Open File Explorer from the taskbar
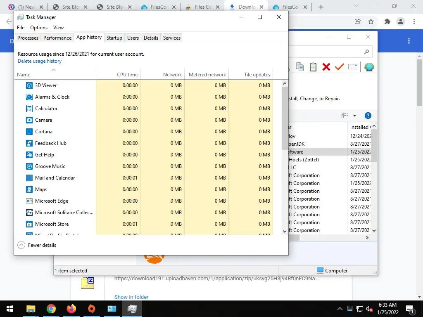423x317 pixels. 31,309
